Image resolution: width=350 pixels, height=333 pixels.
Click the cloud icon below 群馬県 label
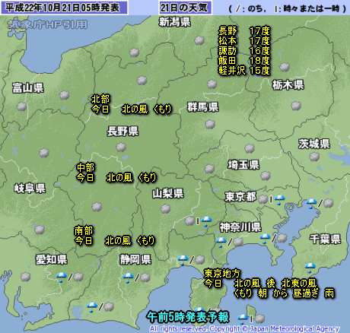point(210,125)
